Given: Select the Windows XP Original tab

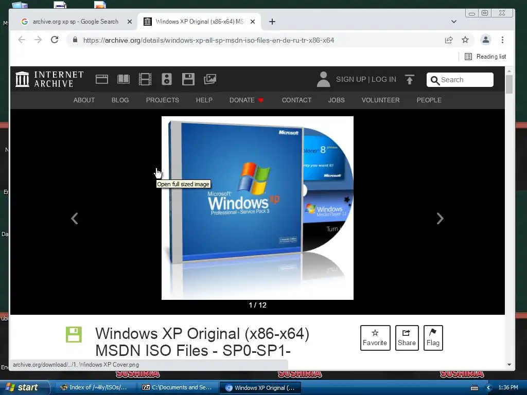Looking at the screenshot, I should pyautogui.click(x=200, y=22).
